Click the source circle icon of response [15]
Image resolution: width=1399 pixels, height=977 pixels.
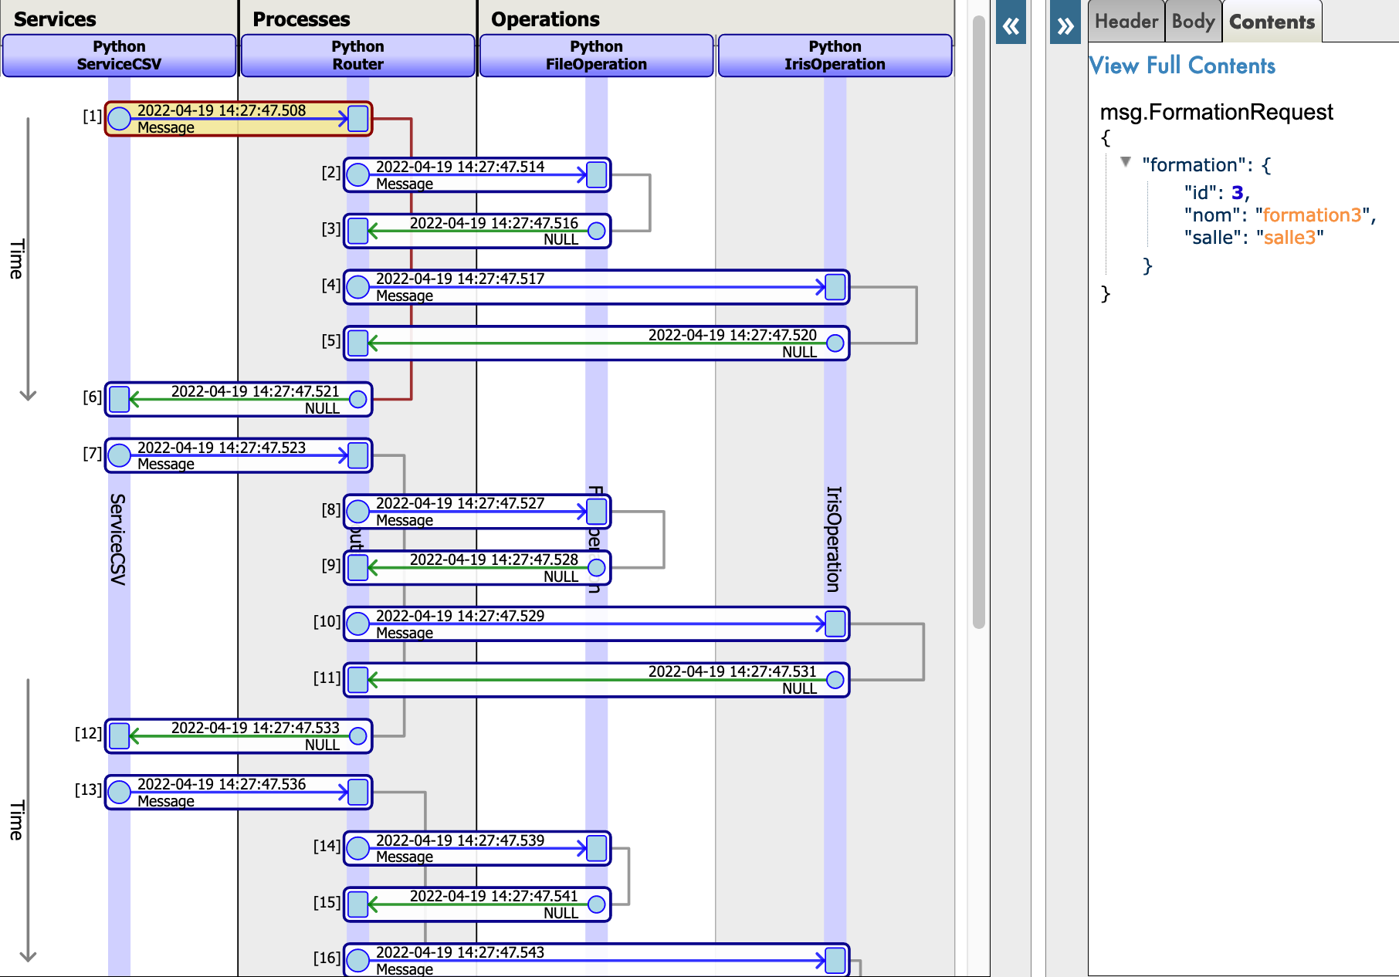[597, 904]
